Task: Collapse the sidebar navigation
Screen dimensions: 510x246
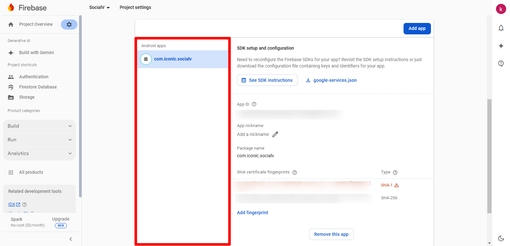Action: (x=71, y=239)
